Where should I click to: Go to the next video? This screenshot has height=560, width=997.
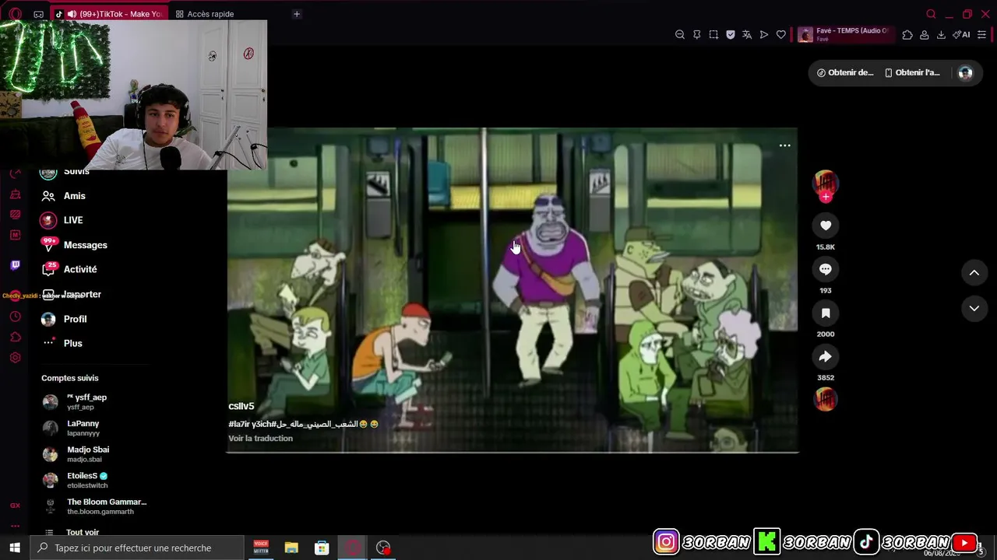click(x=974, y=308)
